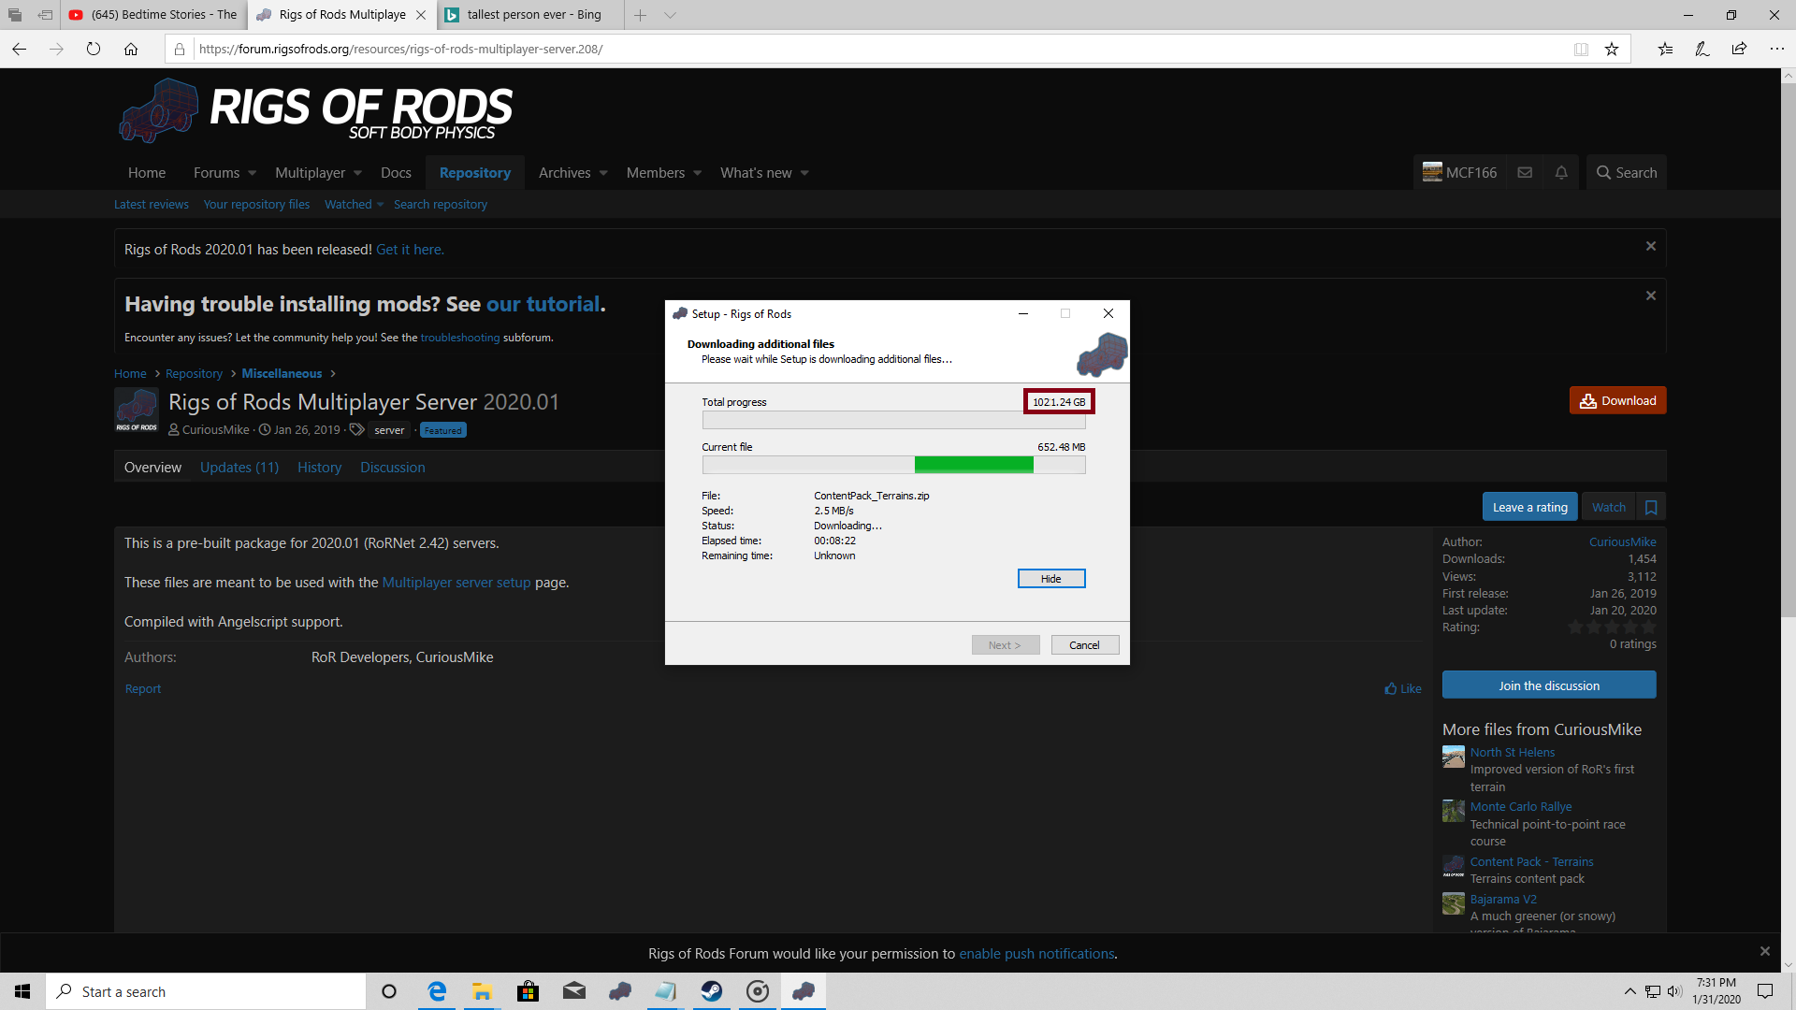
Task: Open File Explorer from the taskbar
Action: pyautogui.click(x=482, y=991)
